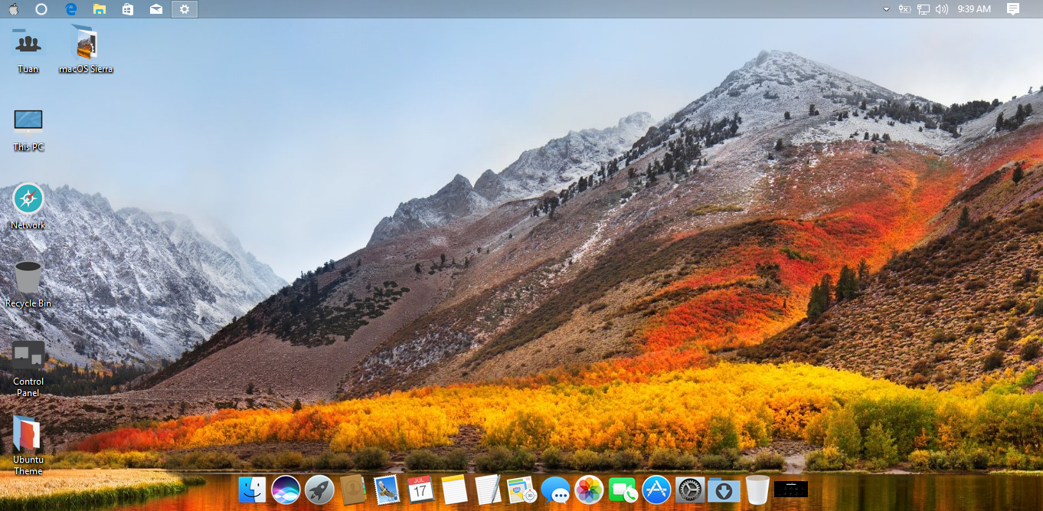Expand hidden system tray icons arrow

[886, 9]
